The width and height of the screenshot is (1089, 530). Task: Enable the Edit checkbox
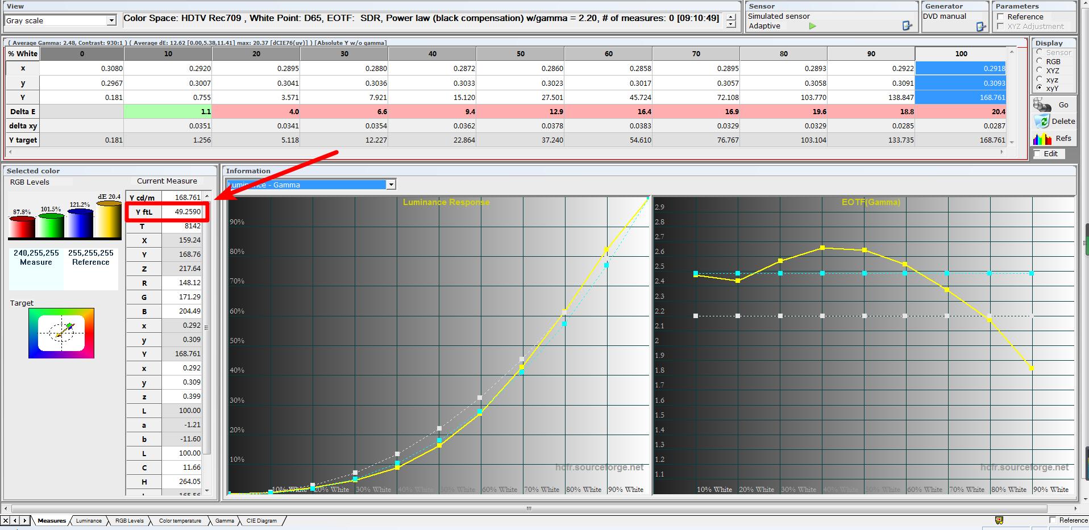pos(1037,153)
